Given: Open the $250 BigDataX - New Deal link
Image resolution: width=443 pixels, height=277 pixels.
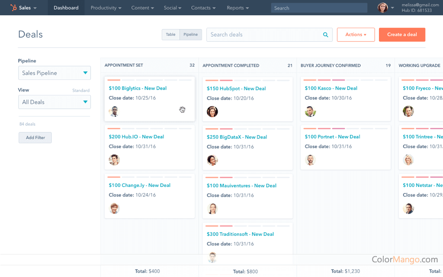Looking at the screenshot, I should [x=237, y=137].
